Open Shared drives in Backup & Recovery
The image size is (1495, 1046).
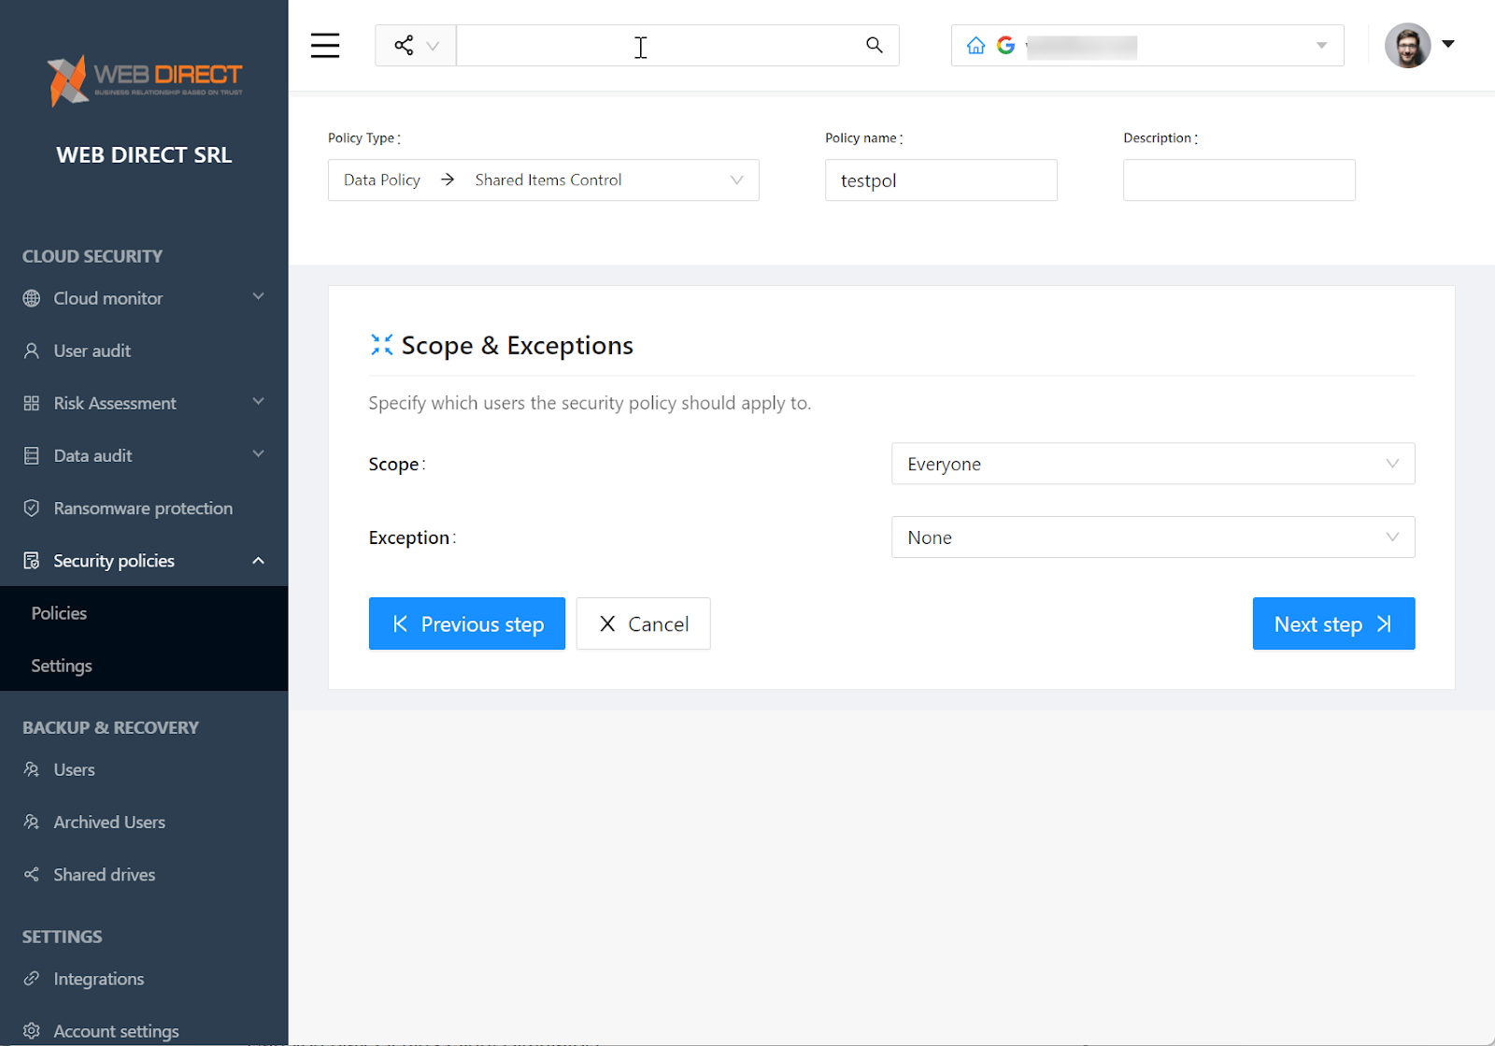(x=104, y=874)
